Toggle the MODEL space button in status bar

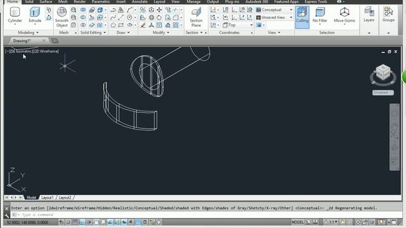tap(298, 222)
